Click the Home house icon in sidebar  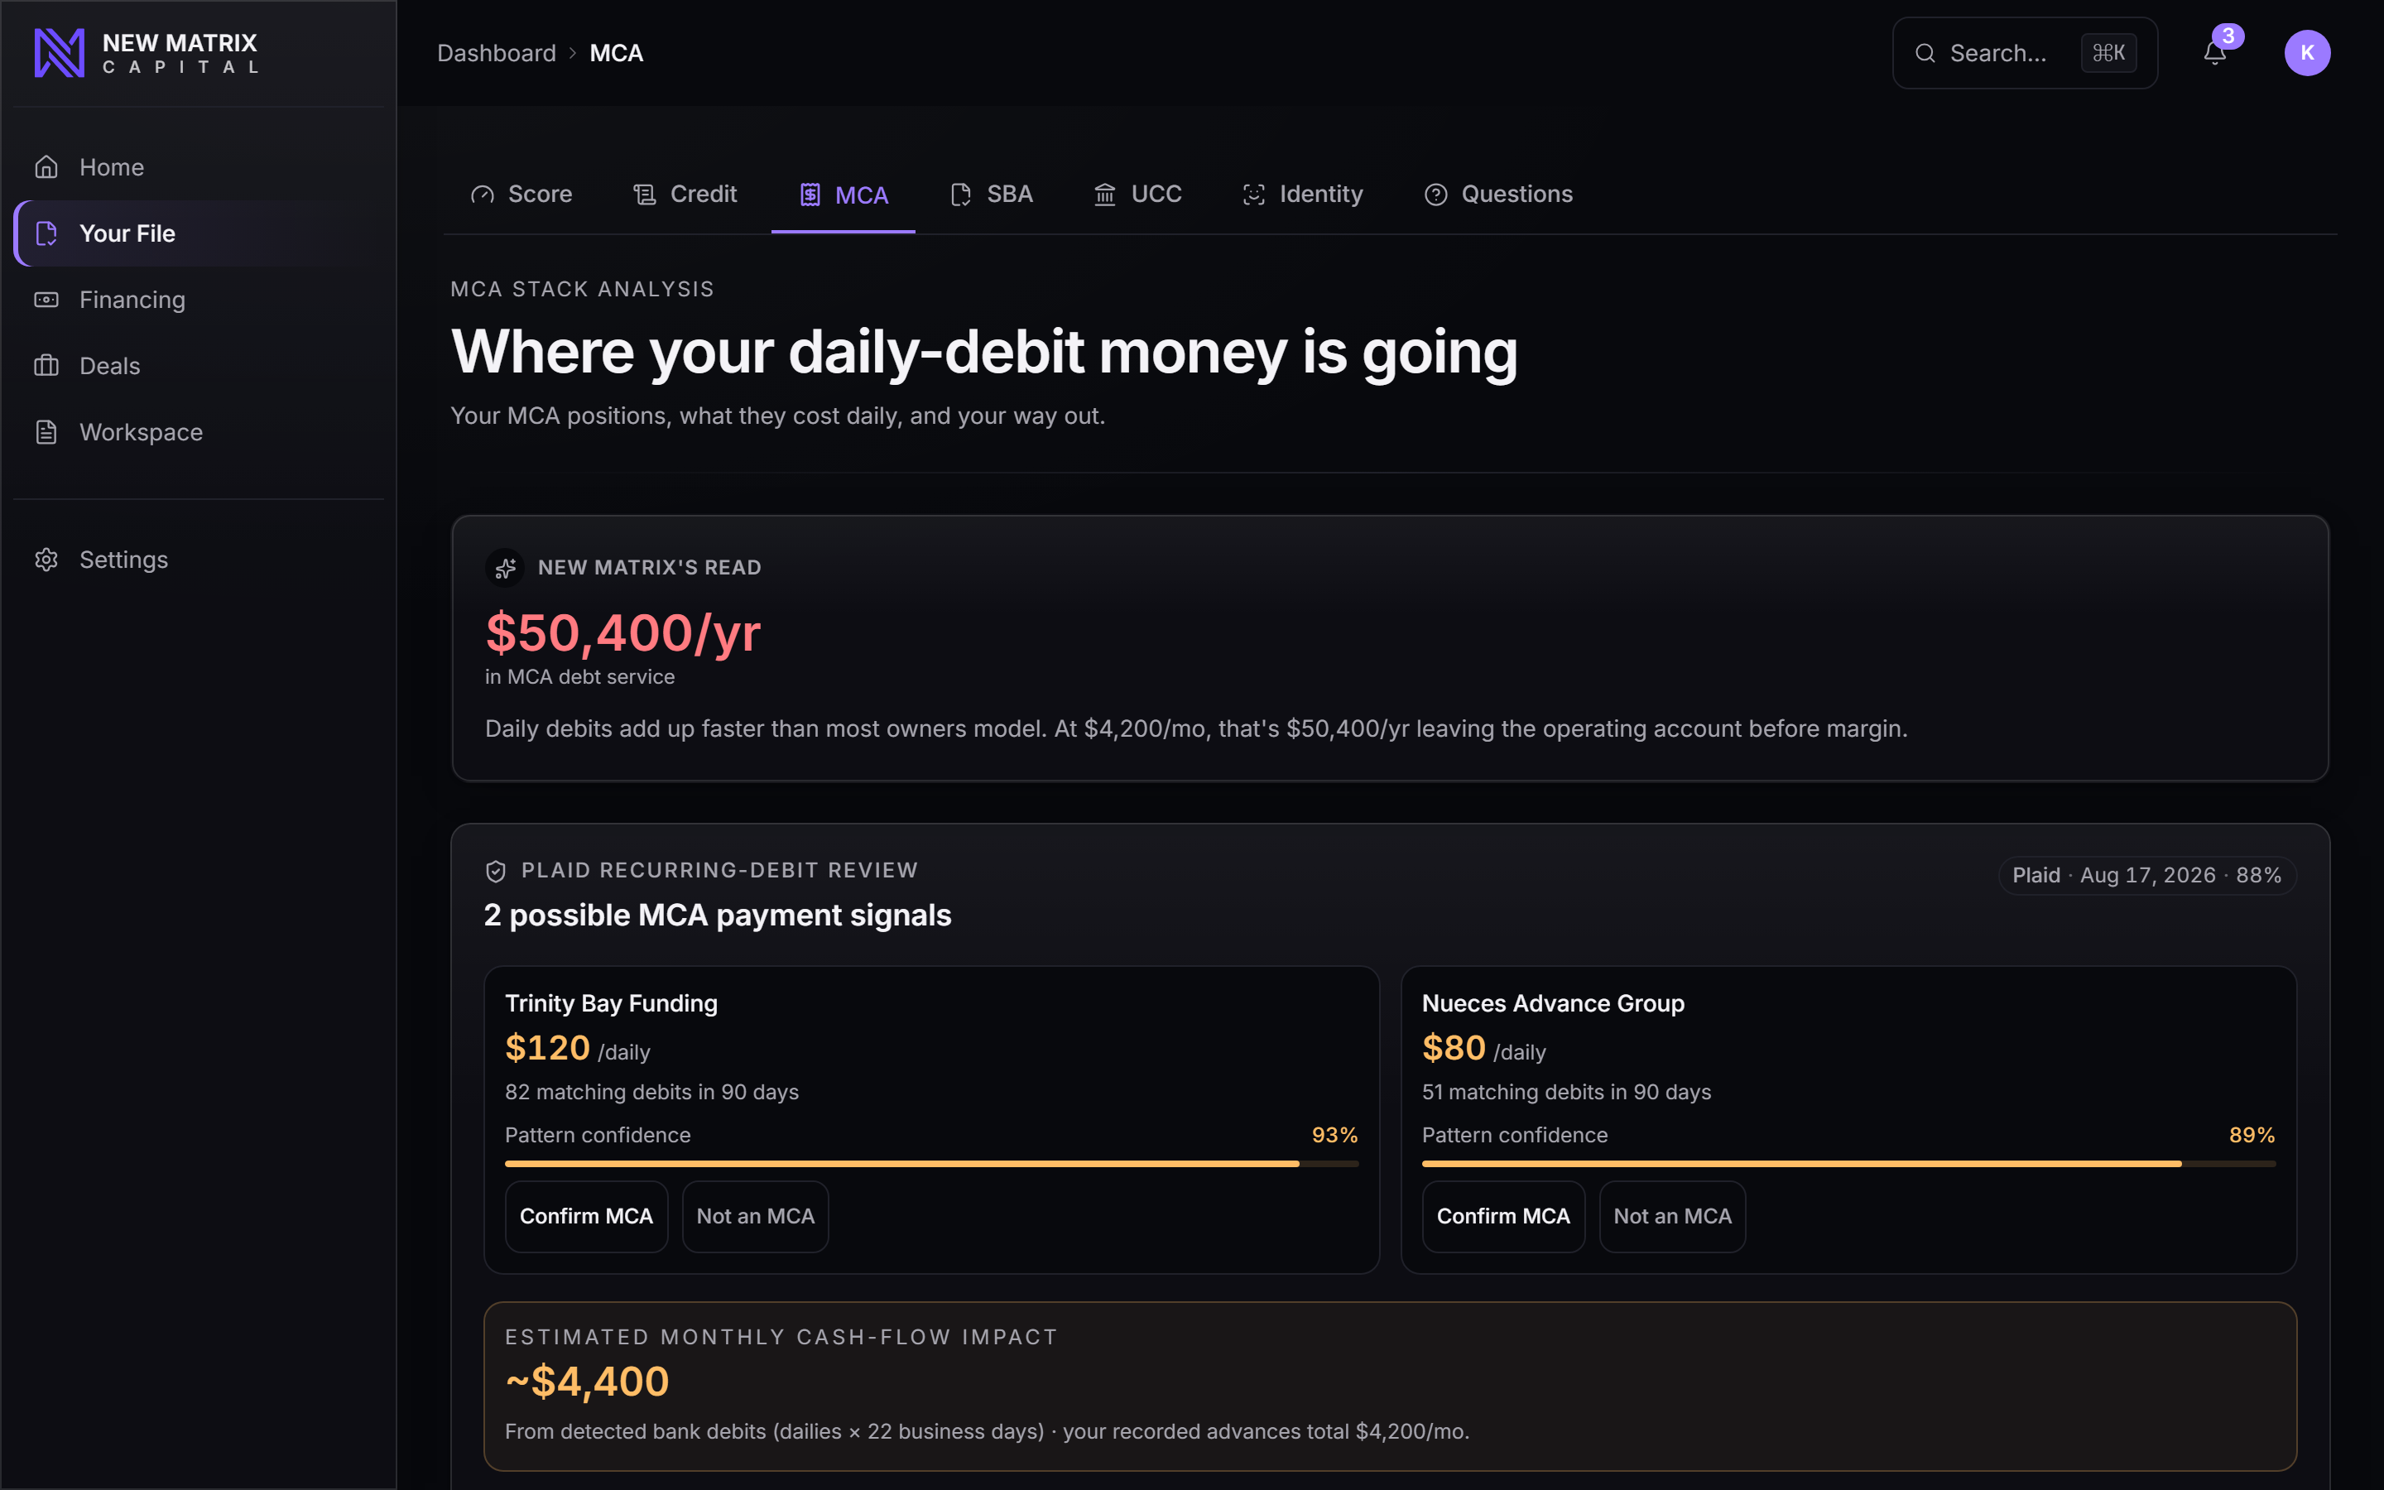pyautogui.click(x=46, y=167)
